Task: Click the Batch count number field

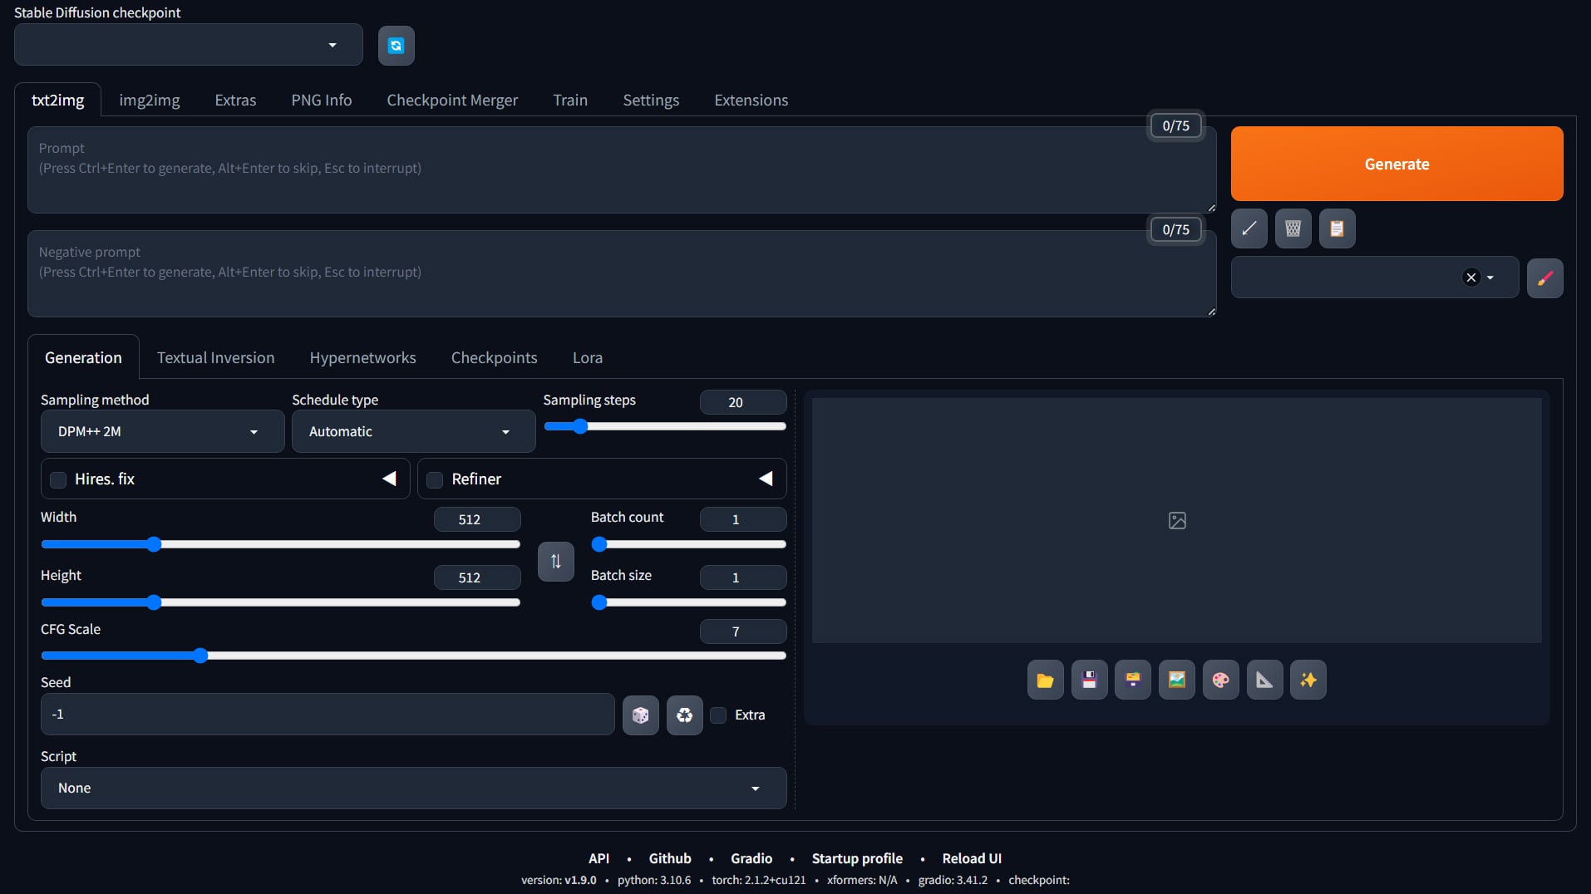Action: (743, 519)
